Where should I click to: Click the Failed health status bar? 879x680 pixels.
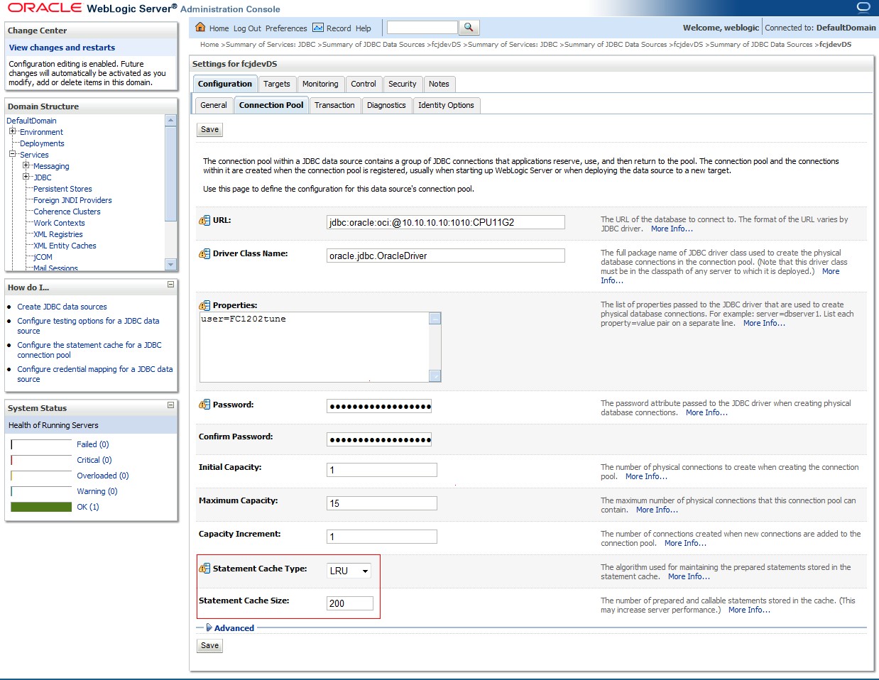[41, 444]
